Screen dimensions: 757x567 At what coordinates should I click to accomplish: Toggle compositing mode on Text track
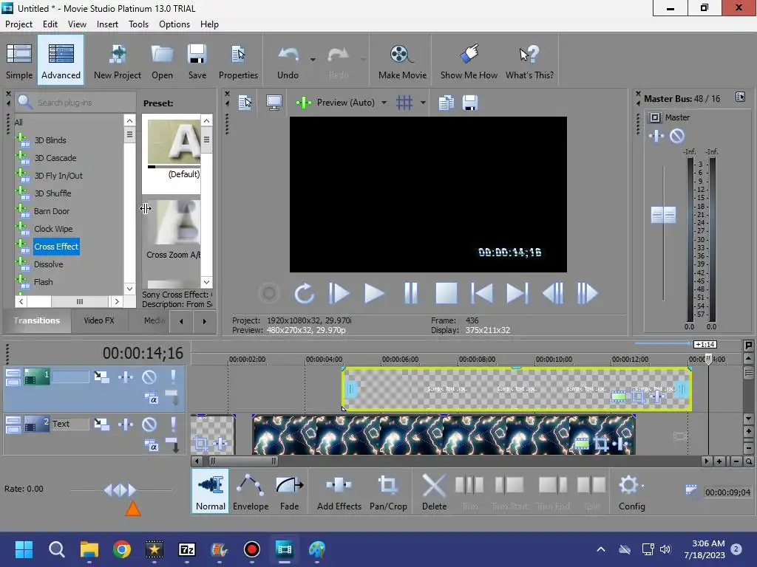(151, 445)
